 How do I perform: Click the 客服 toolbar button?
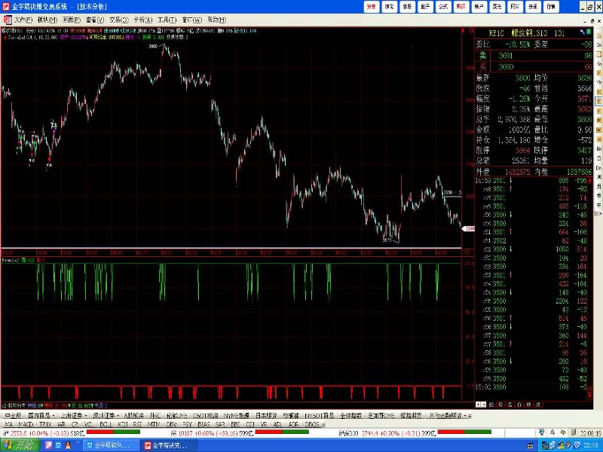pos(407,7)
